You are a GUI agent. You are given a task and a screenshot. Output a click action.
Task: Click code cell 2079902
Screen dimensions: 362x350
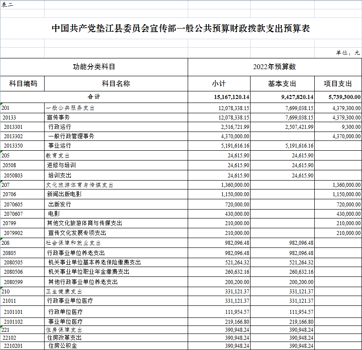(x=22, y=233)
